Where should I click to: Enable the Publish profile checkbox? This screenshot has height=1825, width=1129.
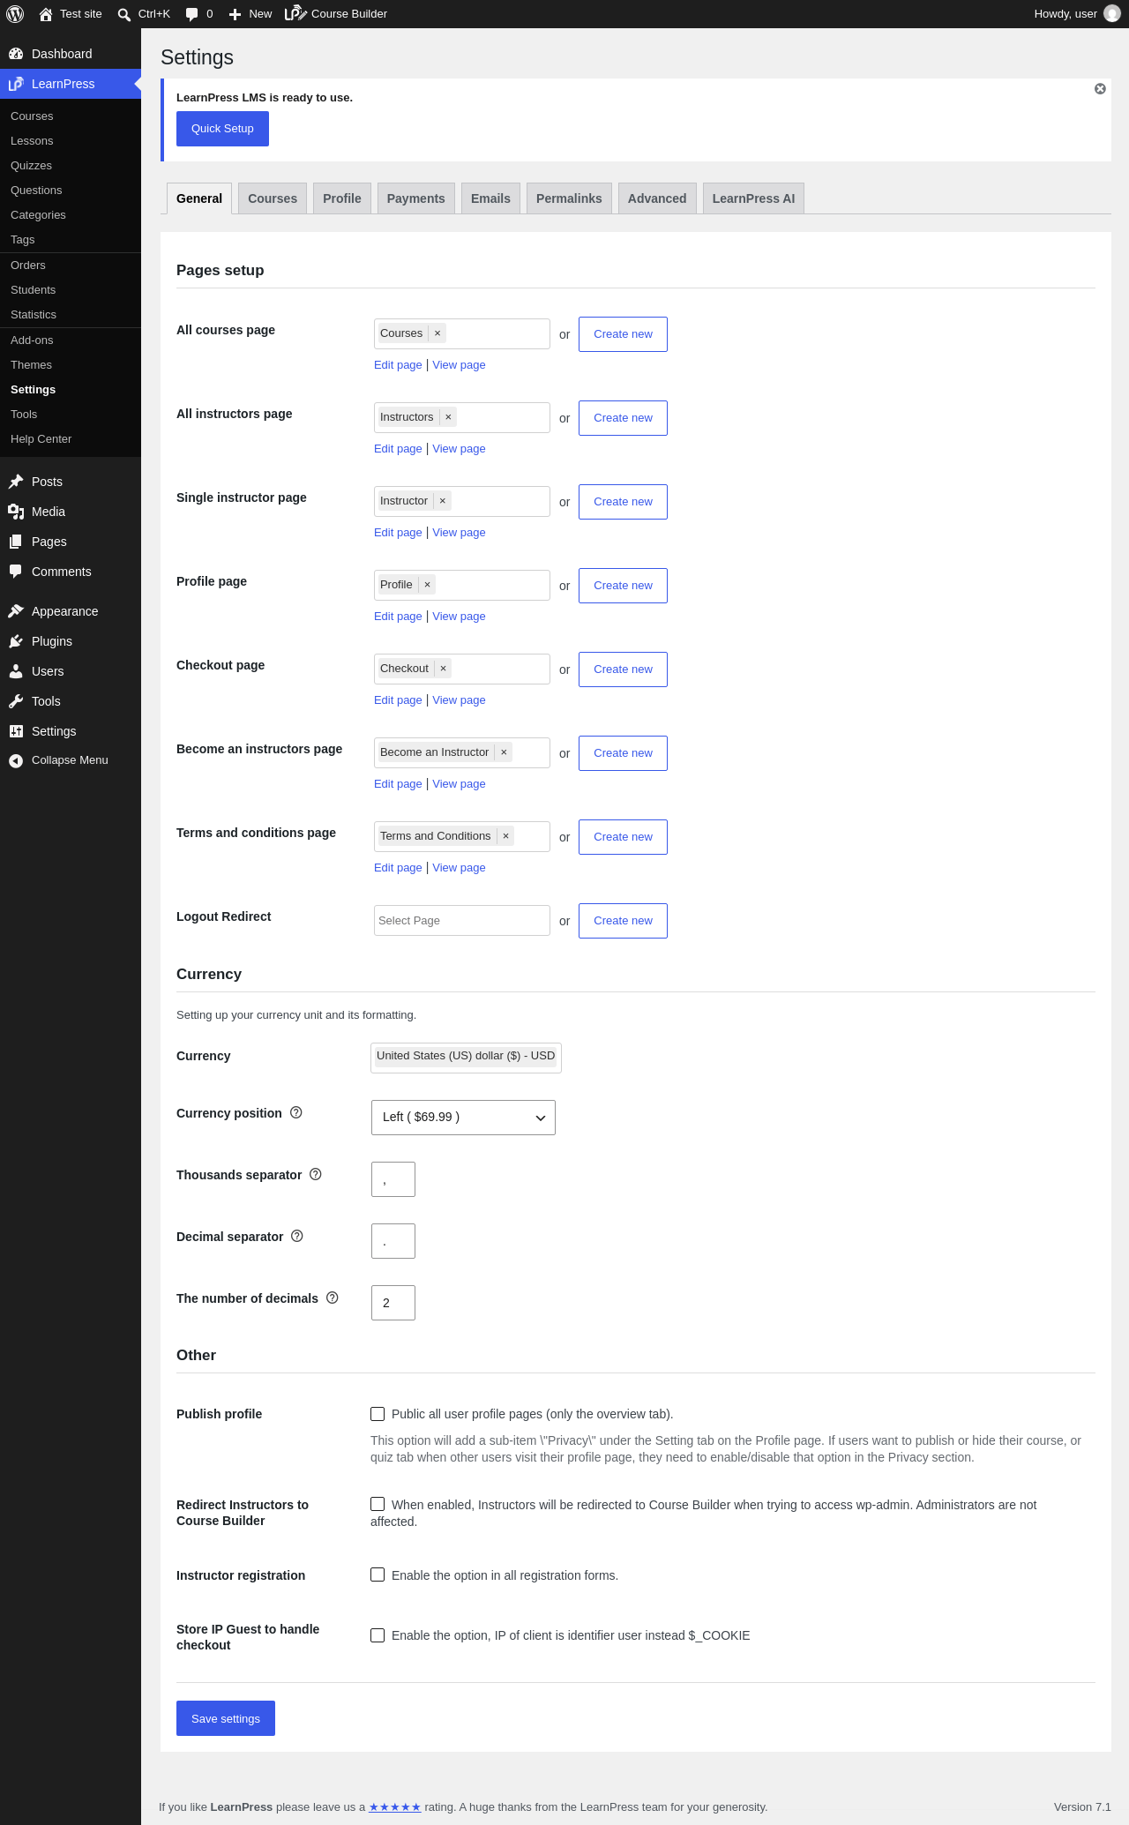tap(378, 1414)
